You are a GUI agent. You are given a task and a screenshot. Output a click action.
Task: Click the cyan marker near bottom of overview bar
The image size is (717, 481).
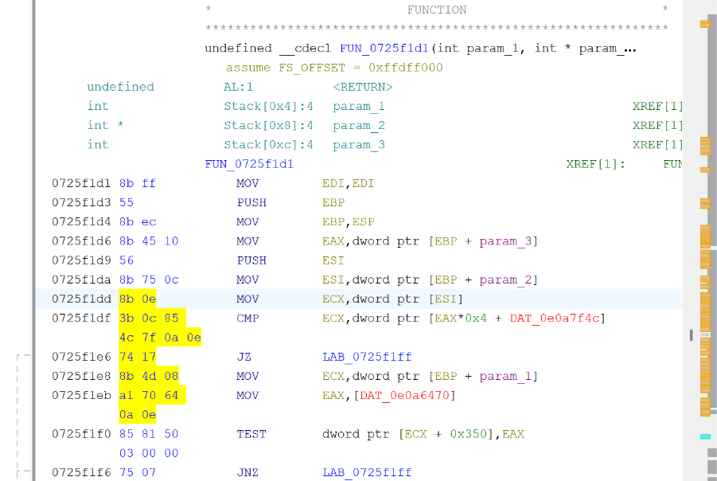click(703, 436)
